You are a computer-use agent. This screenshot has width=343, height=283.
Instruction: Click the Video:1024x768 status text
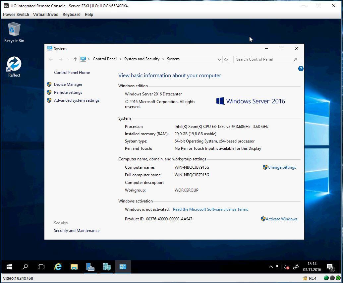pos(18,278)
